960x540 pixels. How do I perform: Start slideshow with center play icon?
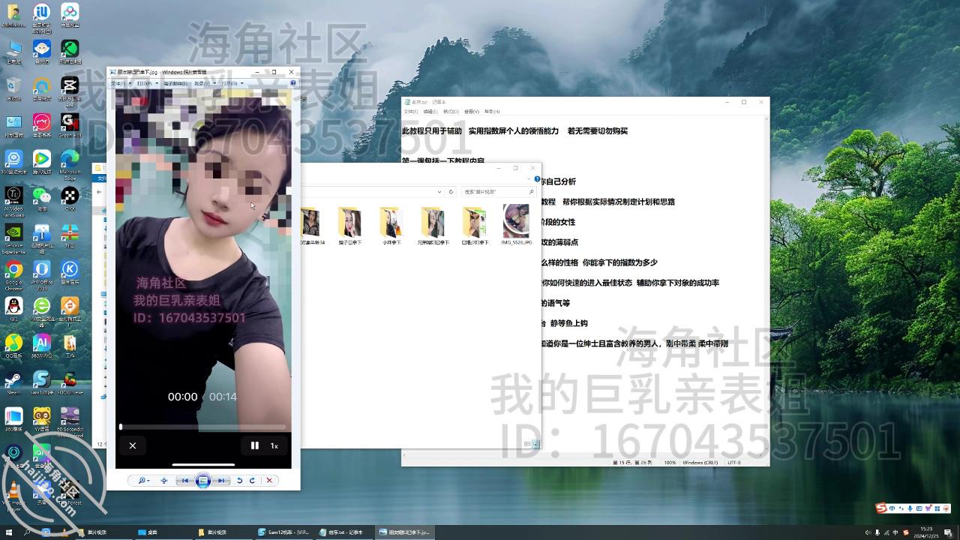pyautogui.click(x=204, y=480)
